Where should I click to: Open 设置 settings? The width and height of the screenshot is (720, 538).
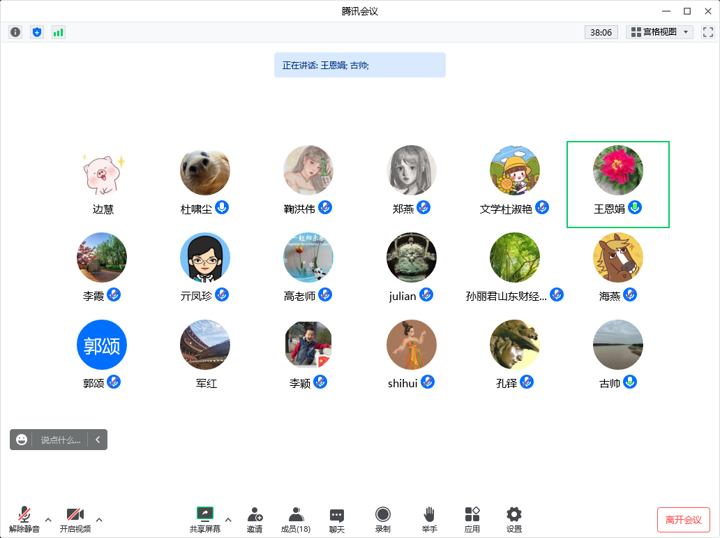[x=514, y=519]
